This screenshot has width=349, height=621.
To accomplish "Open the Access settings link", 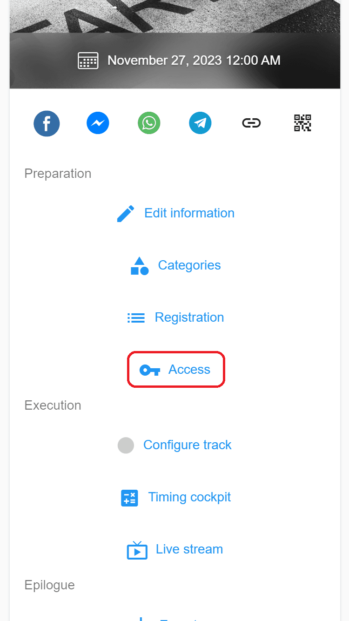I will click(x=189, y=370).
